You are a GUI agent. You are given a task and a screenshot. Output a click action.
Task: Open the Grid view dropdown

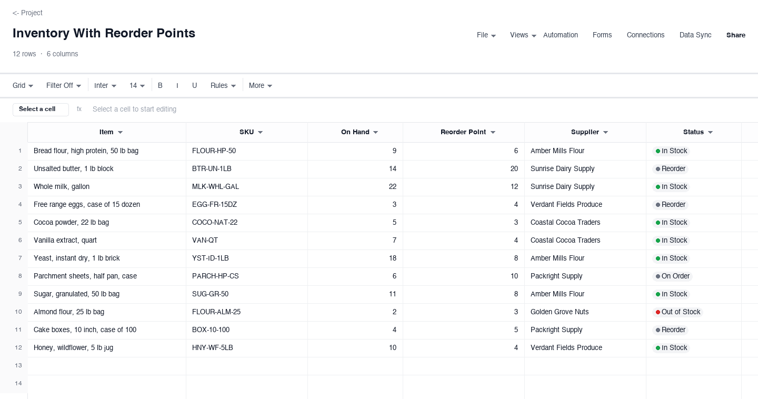(23, 85)
